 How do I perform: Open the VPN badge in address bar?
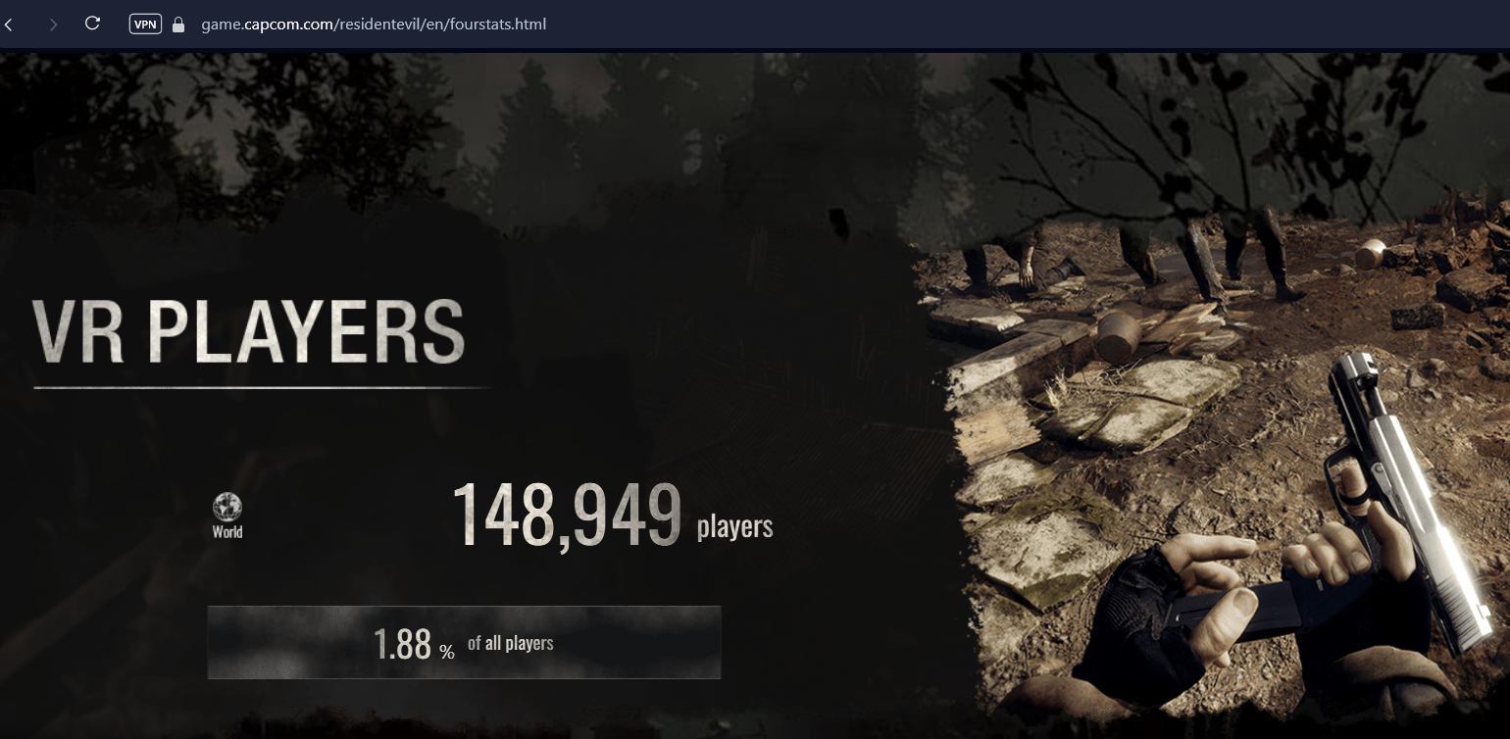tap(145, 24)
